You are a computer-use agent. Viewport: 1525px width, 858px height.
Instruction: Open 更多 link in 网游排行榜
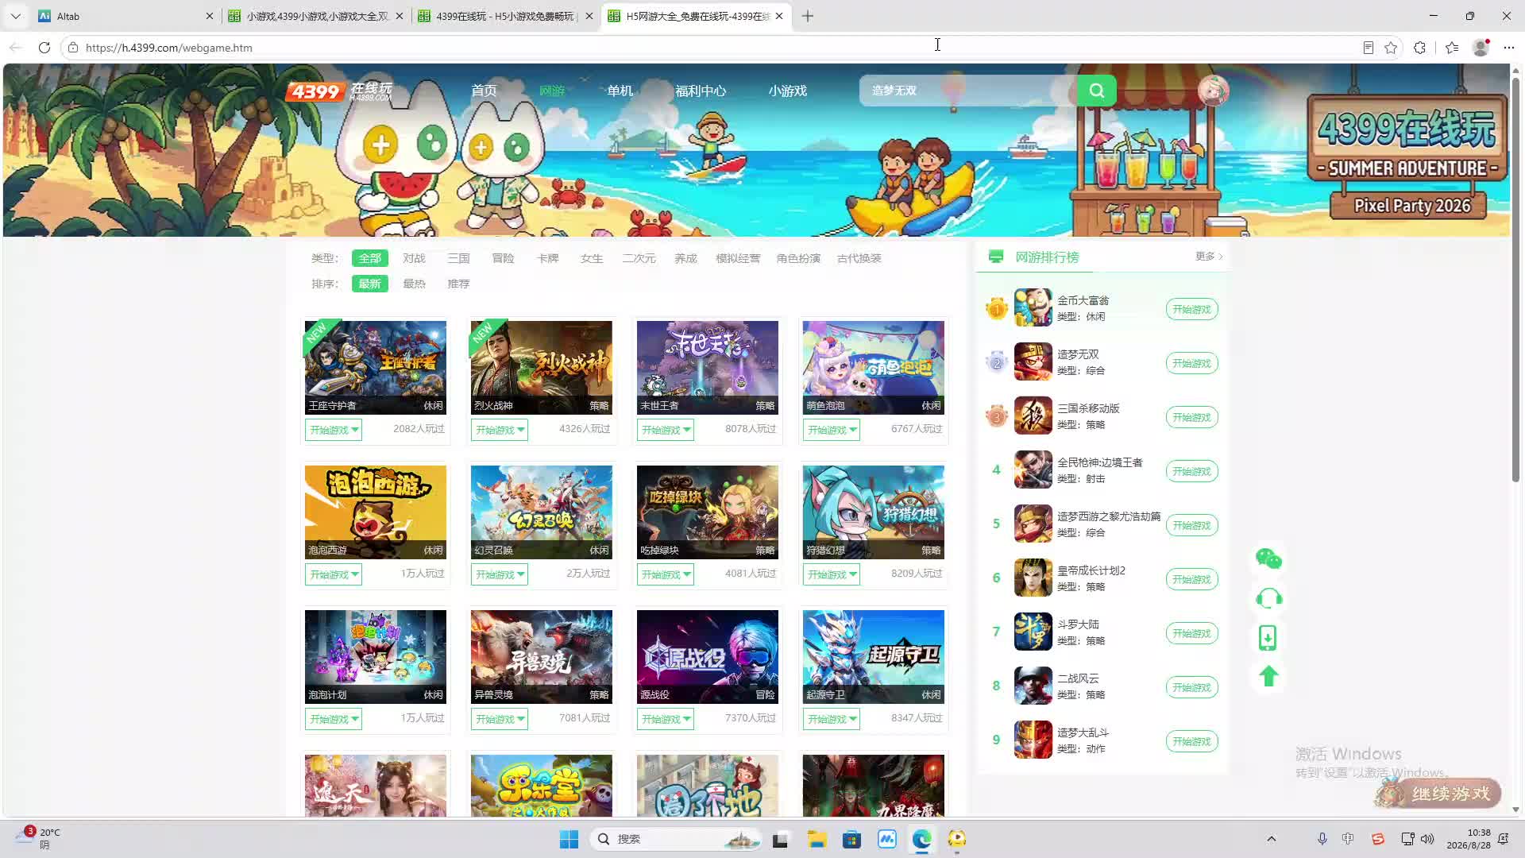[1209, 257]
